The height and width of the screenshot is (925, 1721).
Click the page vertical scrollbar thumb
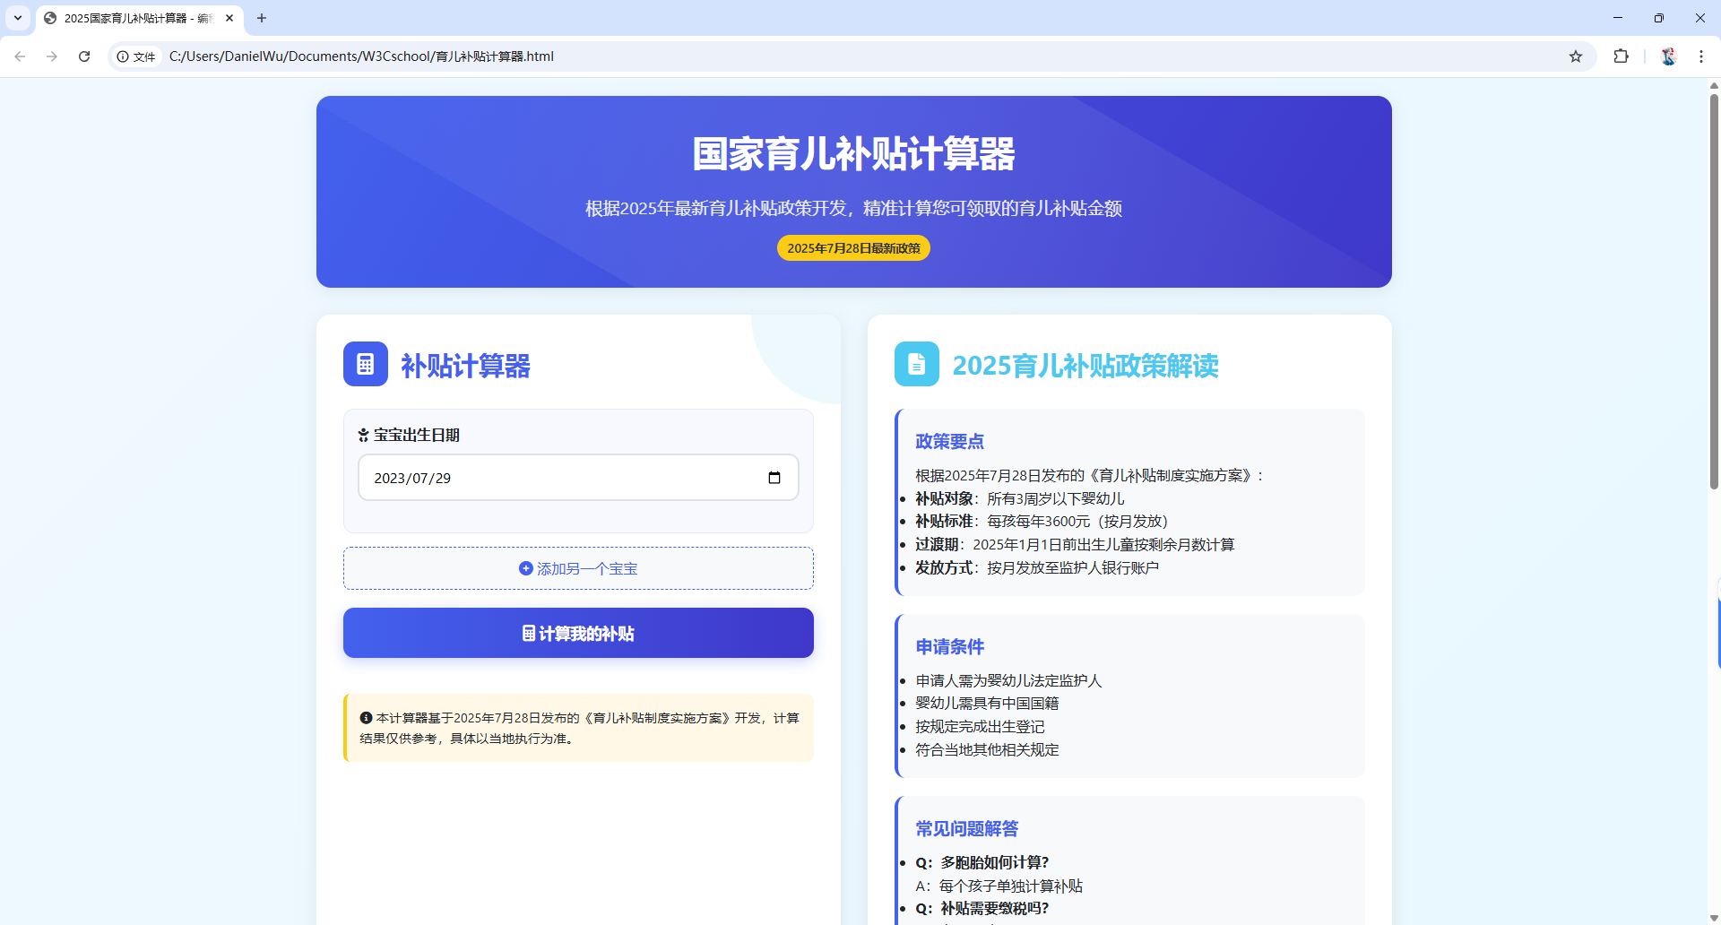pyautogui.click(x=1714, y=287)
